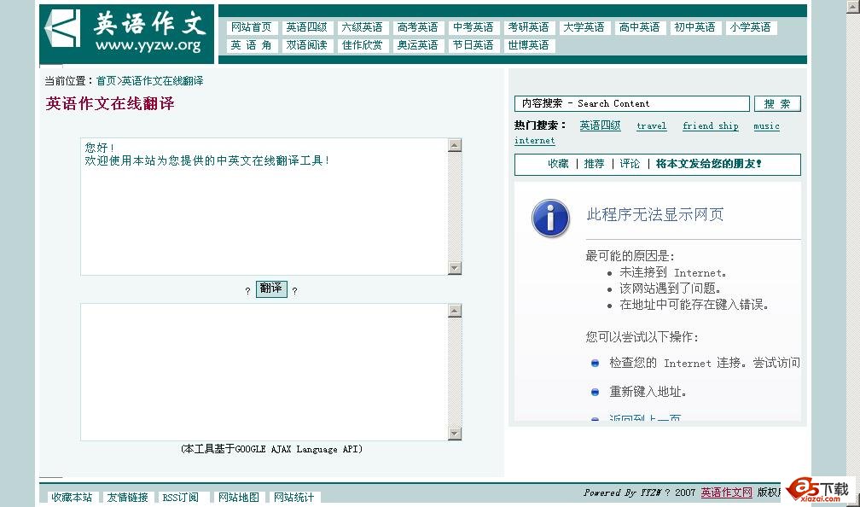This screenshot has width=860, height=507.
Task: Click the question mark left of translate button
Action: [x=247, y=289]
